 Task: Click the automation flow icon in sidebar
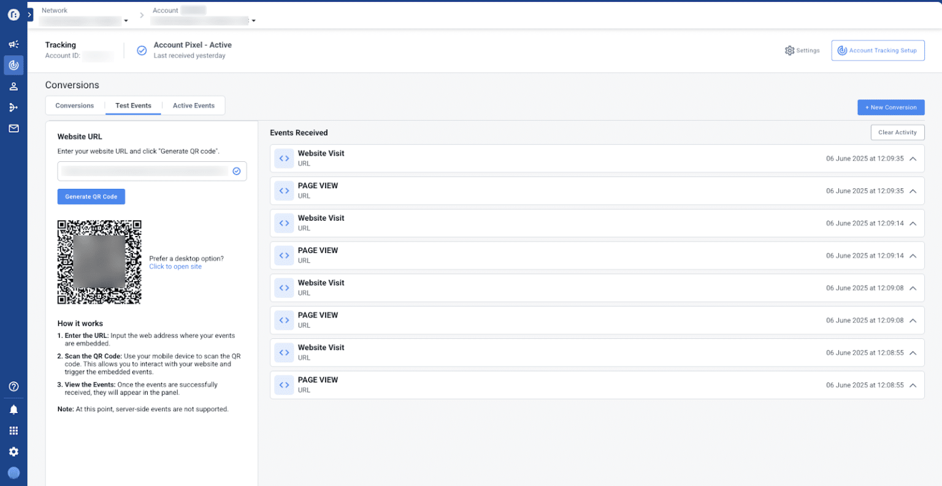point(13,107)
